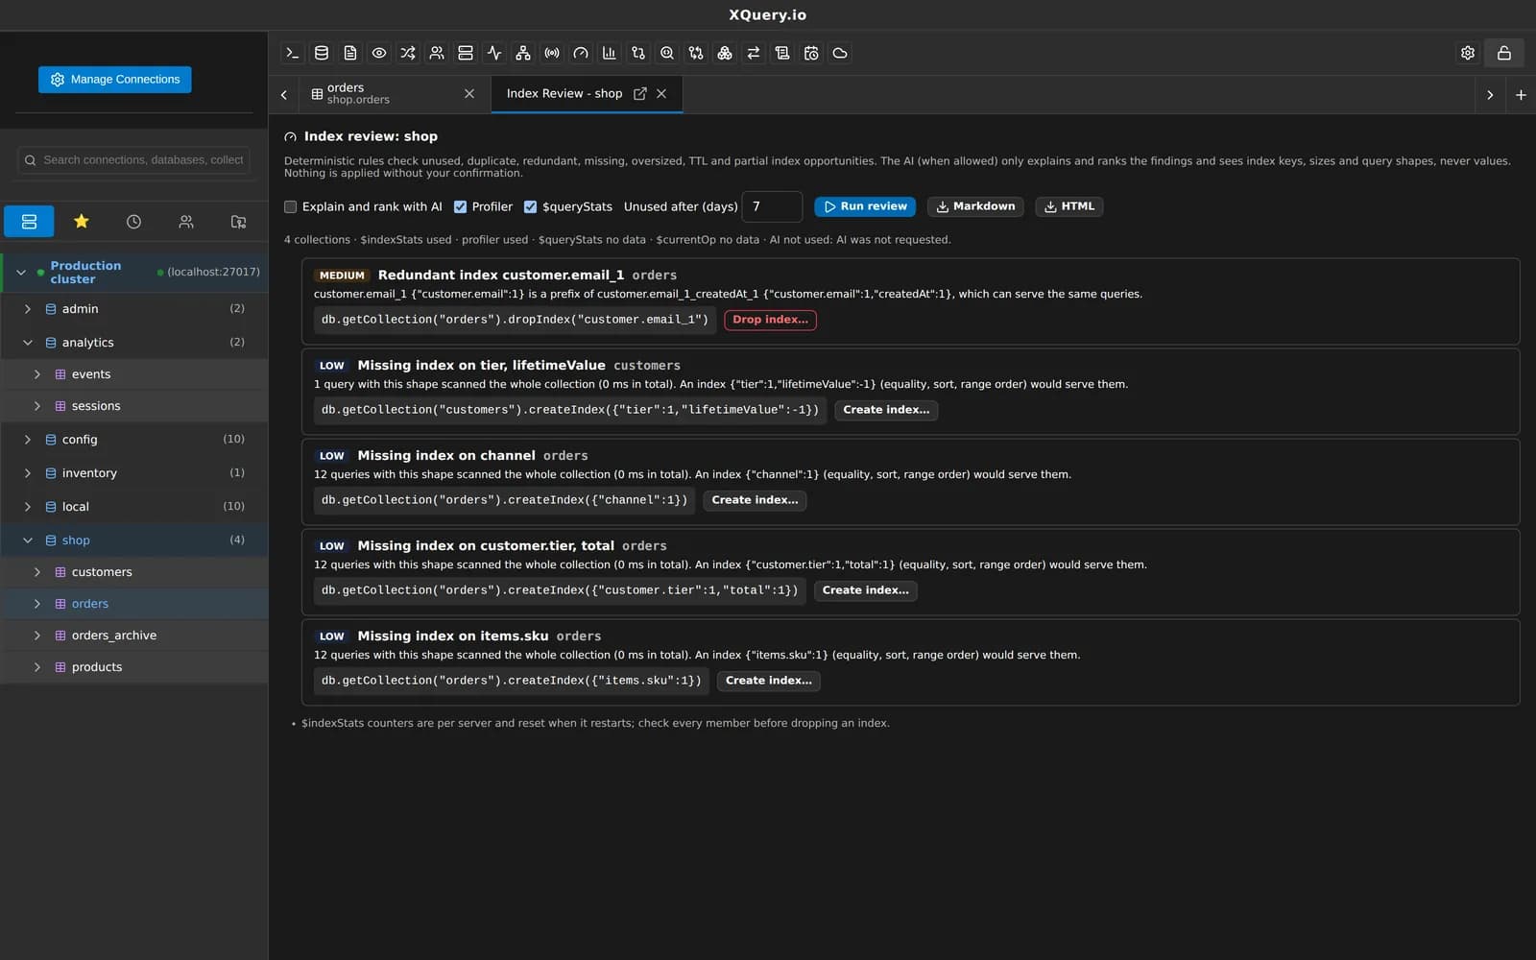Select the connections list sidebar tab
This screenshot has height=960, width=1536.
pos(30,222)
